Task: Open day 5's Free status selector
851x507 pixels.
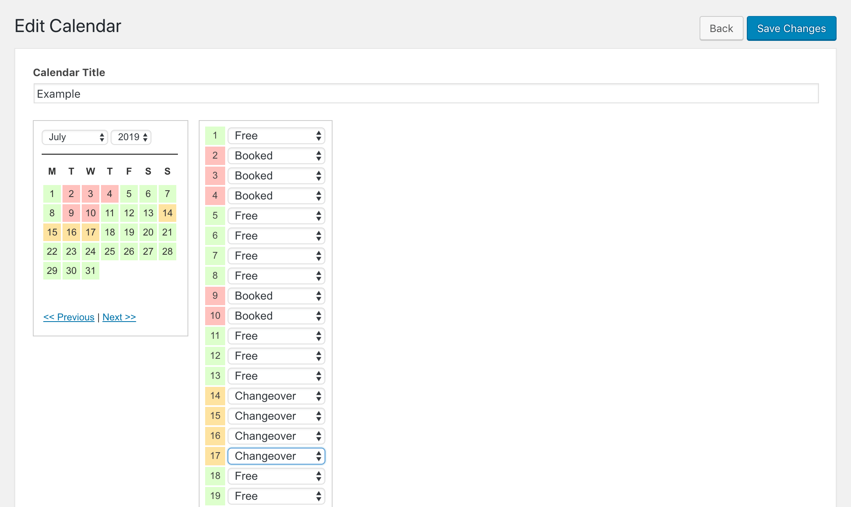Action: pos(276,215)
